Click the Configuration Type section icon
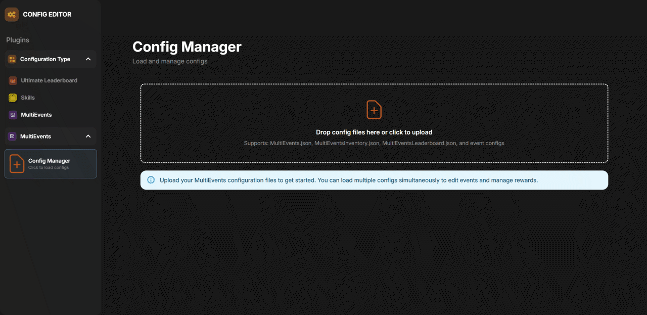The height and width of the screenshot is (315, 647). [12, 59]
